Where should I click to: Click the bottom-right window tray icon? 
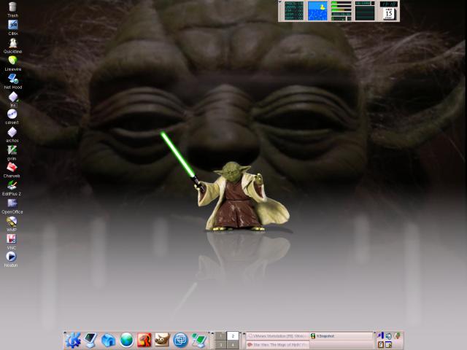(389, 345)
